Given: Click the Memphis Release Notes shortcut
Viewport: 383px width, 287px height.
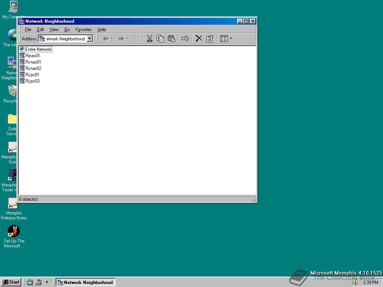Looking at the screenshot, I should pos(13,203).
